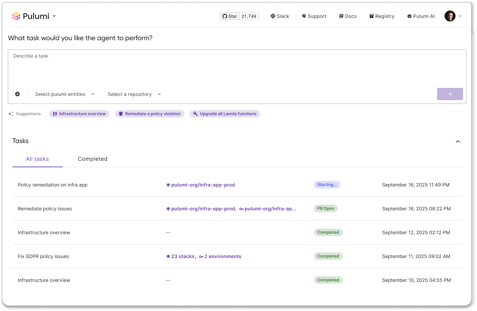Screen dimensions: 477x311
Task: Click the plus icon in the task composer
Action: [x=17, y=94]
